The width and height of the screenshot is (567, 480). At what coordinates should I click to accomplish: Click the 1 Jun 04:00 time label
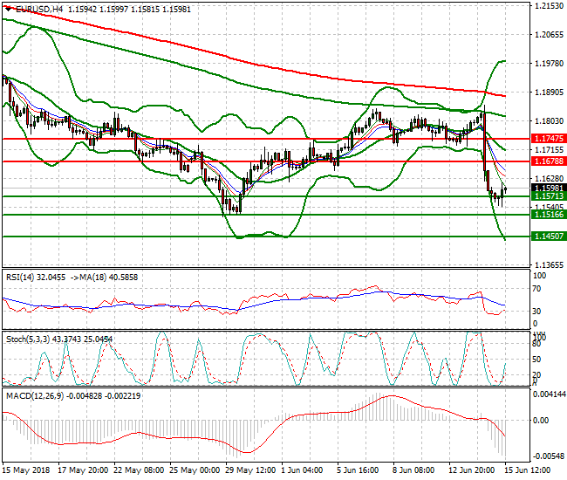(x=302, y=470)
